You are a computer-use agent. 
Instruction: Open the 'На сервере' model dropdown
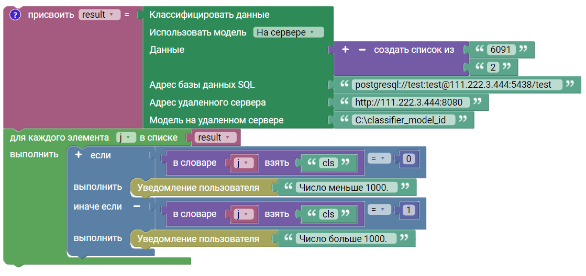tap(288, 32)
